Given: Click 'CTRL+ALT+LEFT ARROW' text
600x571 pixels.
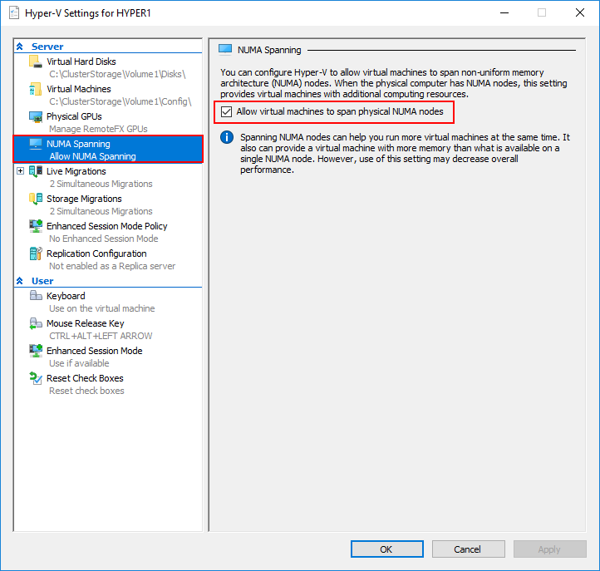Looking at the screenshot, I should click(x=101, y=336).
